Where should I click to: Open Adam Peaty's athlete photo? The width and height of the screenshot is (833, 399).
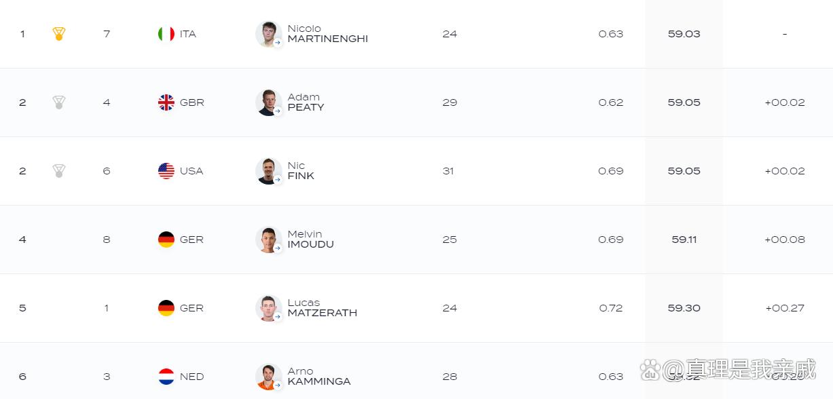pyautogui.click(x=269, y=102)
